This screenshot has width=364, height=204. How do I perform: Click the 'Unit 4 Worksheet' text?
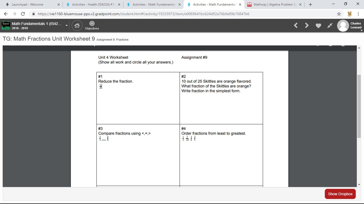[x=113, y=57]
